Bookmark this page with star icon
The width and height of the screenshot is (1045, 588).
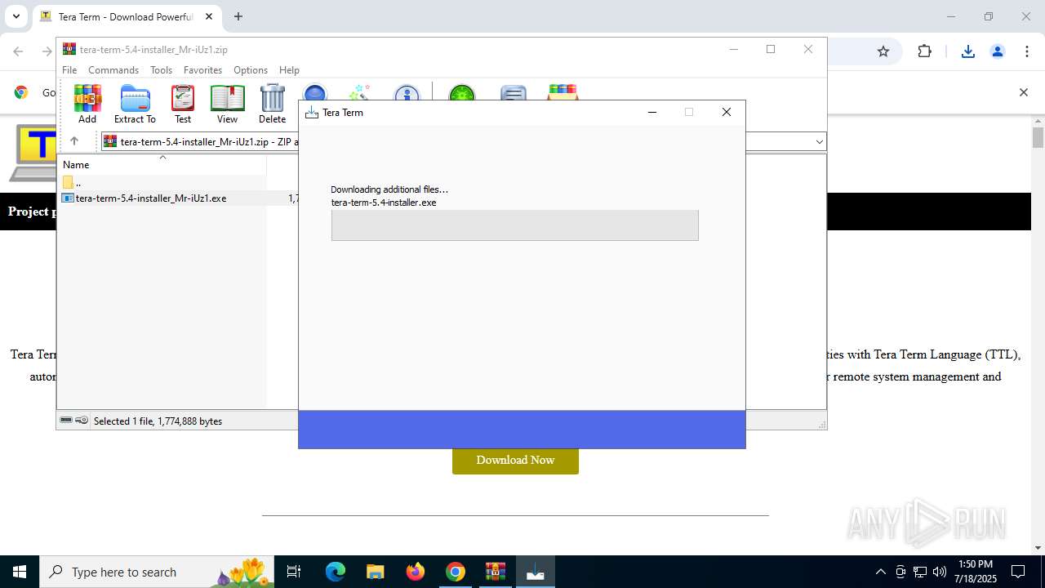[x=883, y=51]
